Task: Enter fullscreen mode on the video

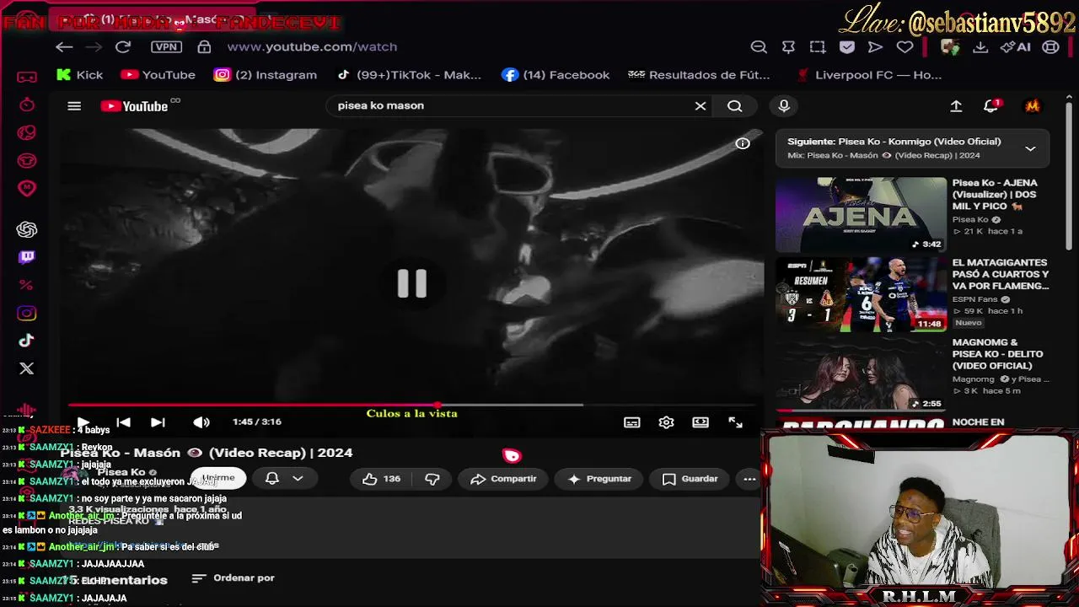Action: [x=735, y=422]
